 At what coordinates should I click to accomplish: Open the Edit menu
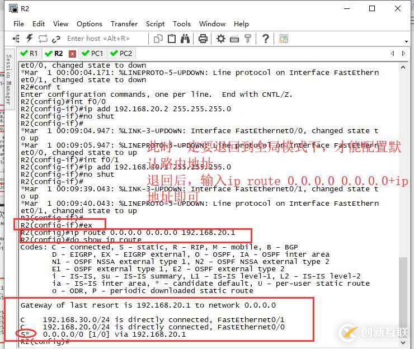[39, 23]
